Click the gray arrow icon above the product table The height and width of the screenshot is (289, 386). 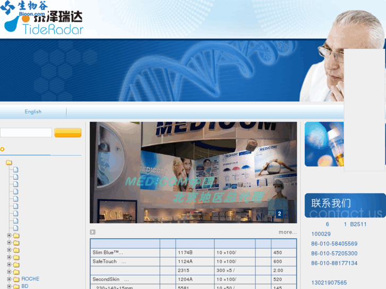(92, 232)
